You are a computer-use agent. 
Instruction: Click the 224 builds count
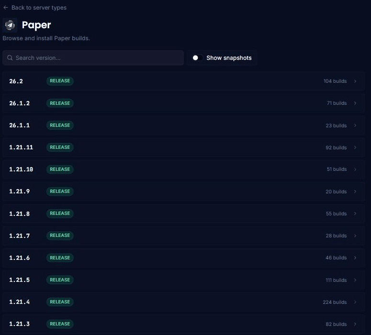335,302
